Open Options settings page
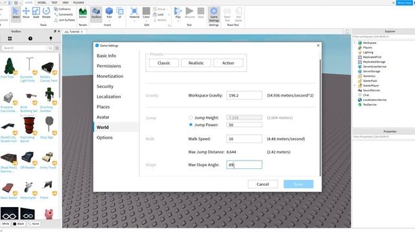Screen dimensions: 415x233 104,138
